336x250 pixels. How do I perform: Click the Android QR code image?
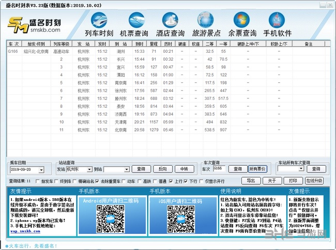tap(110, 219)
